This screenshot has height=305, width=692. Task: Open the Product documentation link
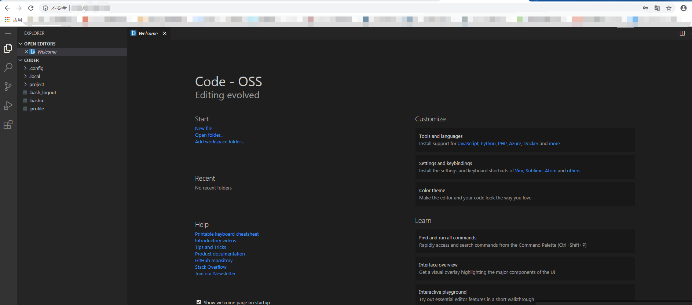click(x=220, y=254)
